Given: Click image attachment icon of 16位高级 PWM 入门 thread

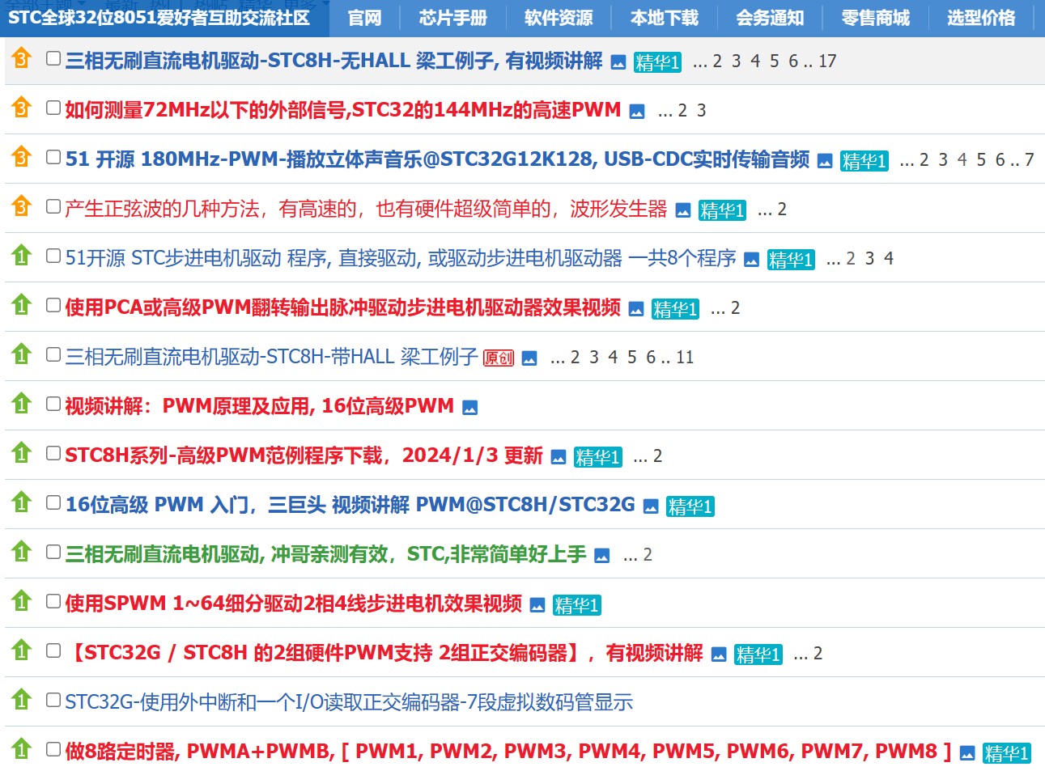Looking at the screenshot, I should click(651, 506).
